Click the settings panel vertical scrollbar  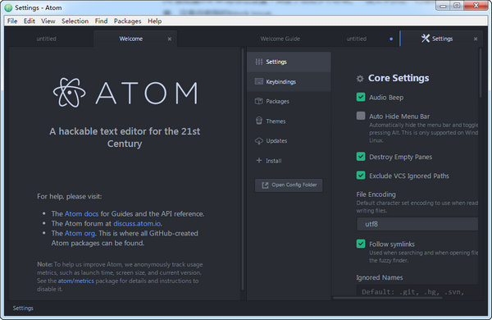point(480,73)
